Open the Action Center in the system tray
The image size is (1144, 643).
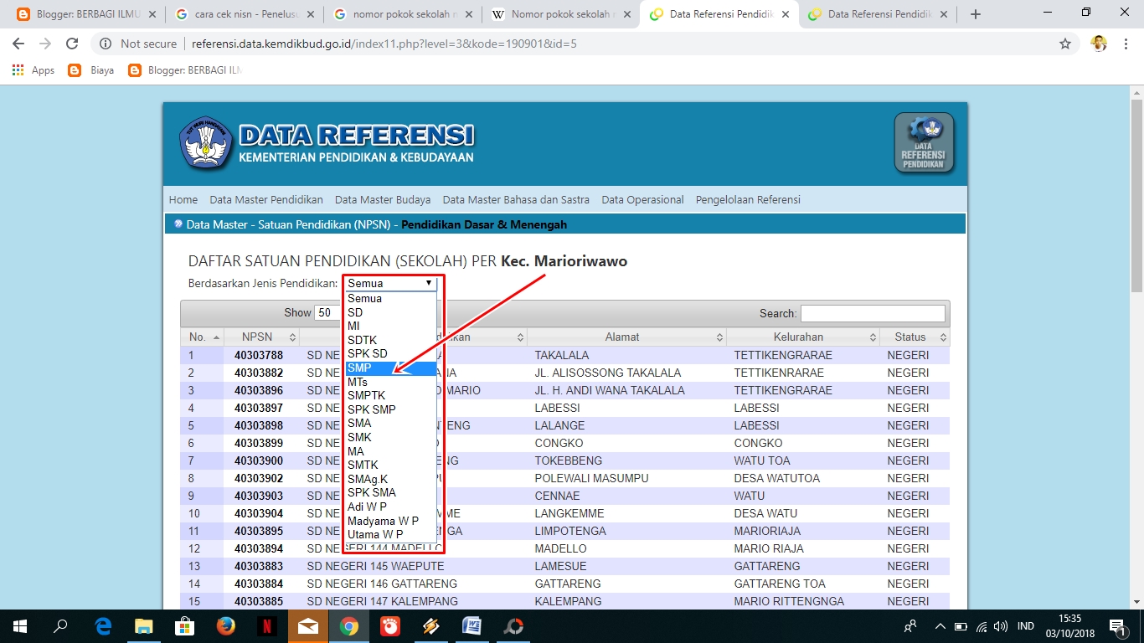click(1116, 625)
